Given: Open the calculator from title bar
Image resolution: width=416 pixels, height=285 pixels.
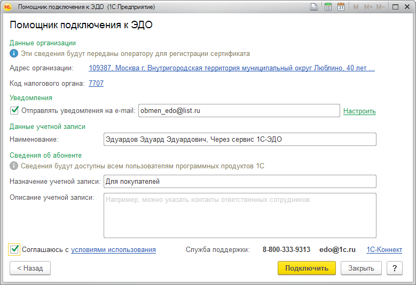Looking at the screenshot, I should point(328,7).
